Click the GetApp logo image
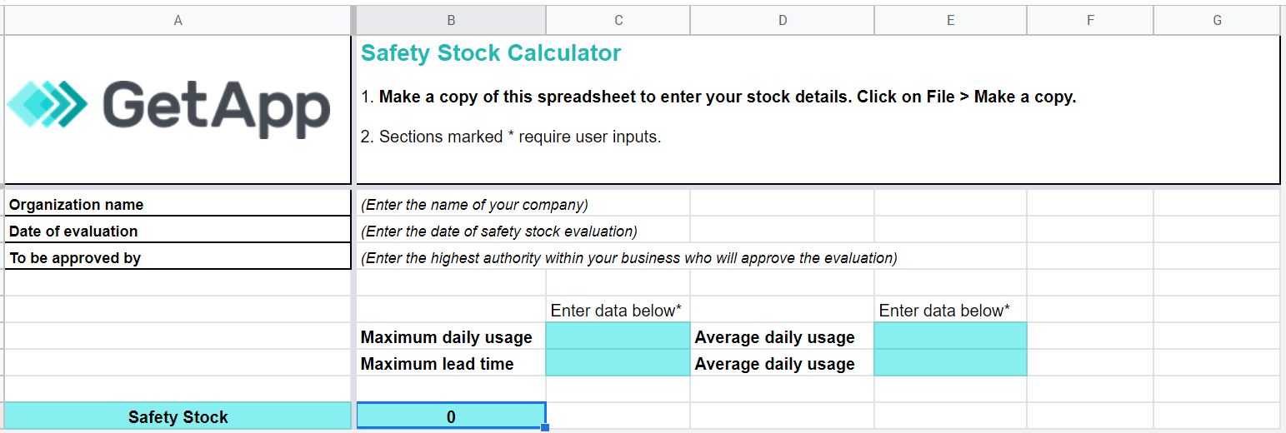This screenshot has width=1286, height=433. pyautogui.click(x=168, y=109)
